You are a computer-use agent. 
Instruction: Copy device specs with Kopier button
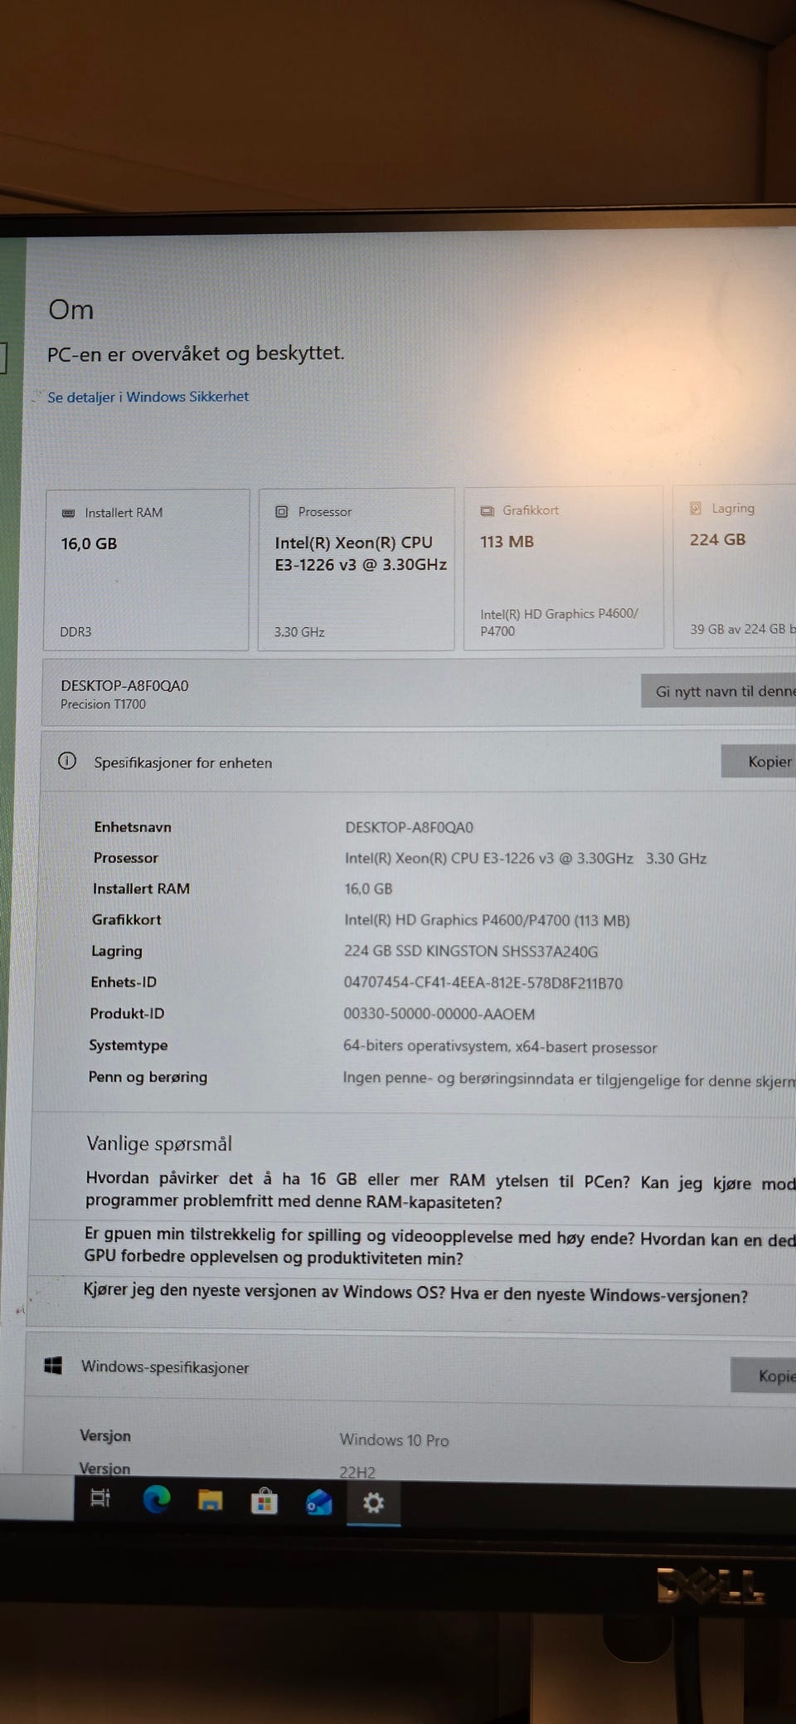[x=759, y=761]
